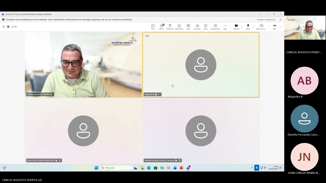This screenshot has width=326, height=183.
Task: Open the Chat panel
Action: tap(153, 27)
